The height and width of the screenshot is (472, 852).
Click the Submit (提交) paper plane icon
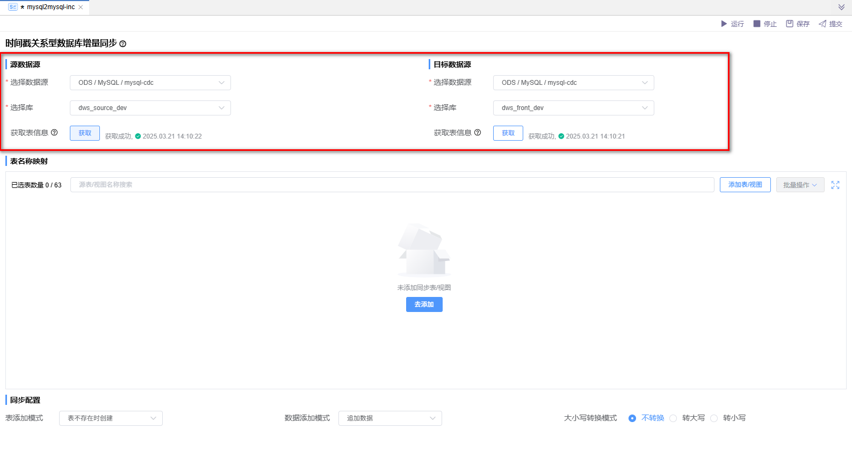tap(822, 24)
